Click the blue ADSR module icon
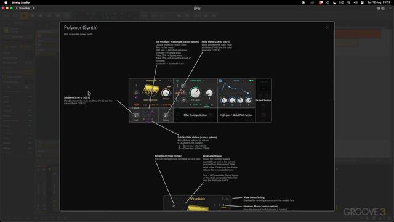394x222 pixels. [220, 81]
